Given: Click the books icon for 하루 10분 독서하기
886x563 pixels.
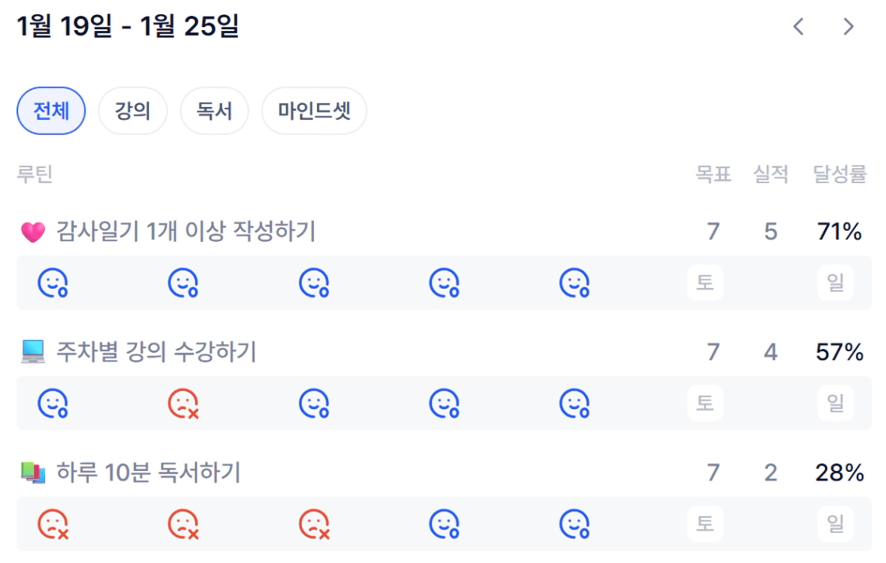Looking at the screenshot, I should [32, 473].
